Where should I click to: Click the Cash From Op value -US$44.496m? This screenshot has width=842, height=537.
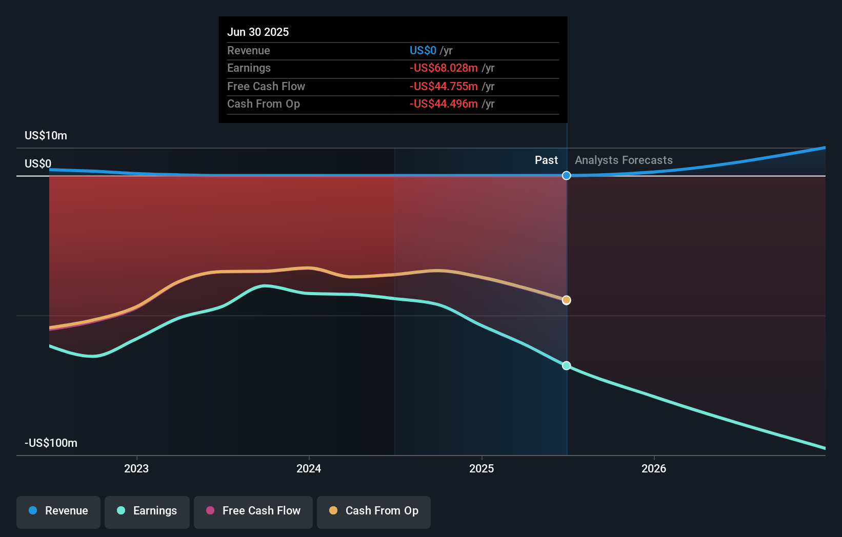[x=444, y=104]
